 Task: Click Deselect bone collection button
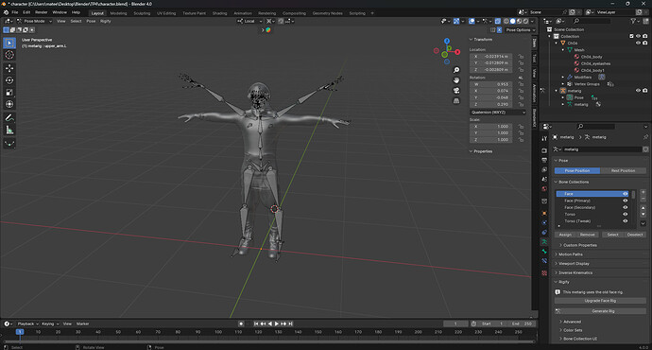click(635, 235)
